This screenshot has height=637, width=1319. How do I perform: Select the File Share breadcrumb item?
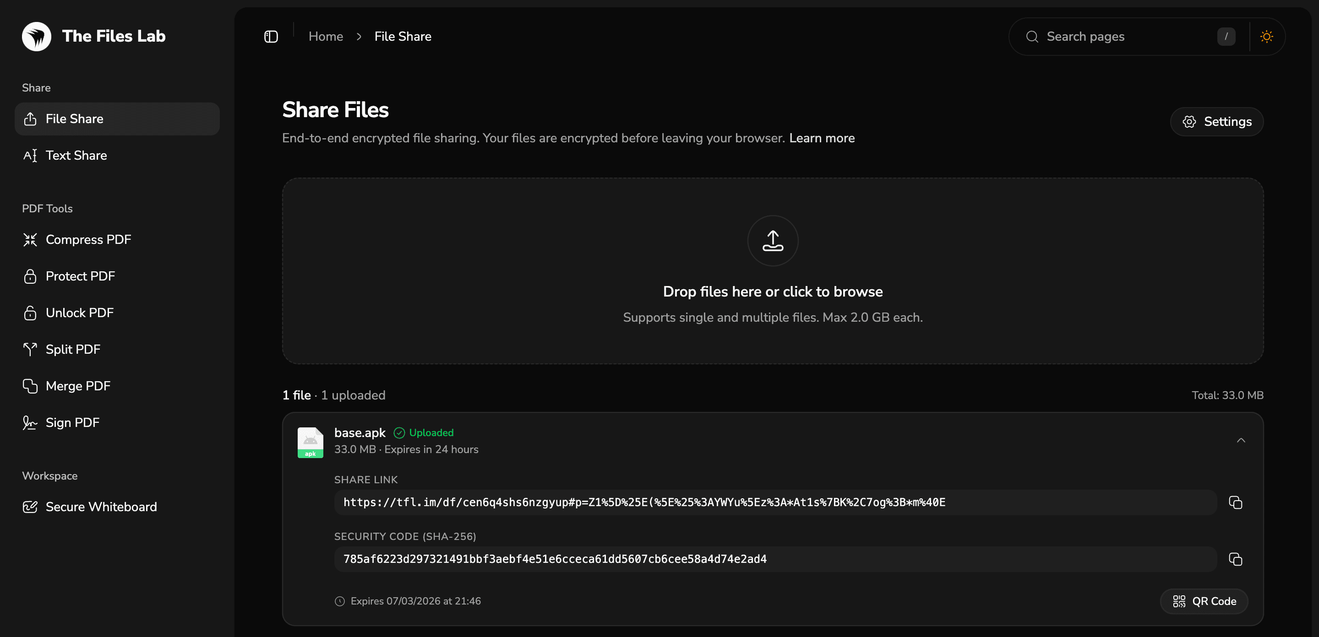pyautogui.click(x=403, y=36)
